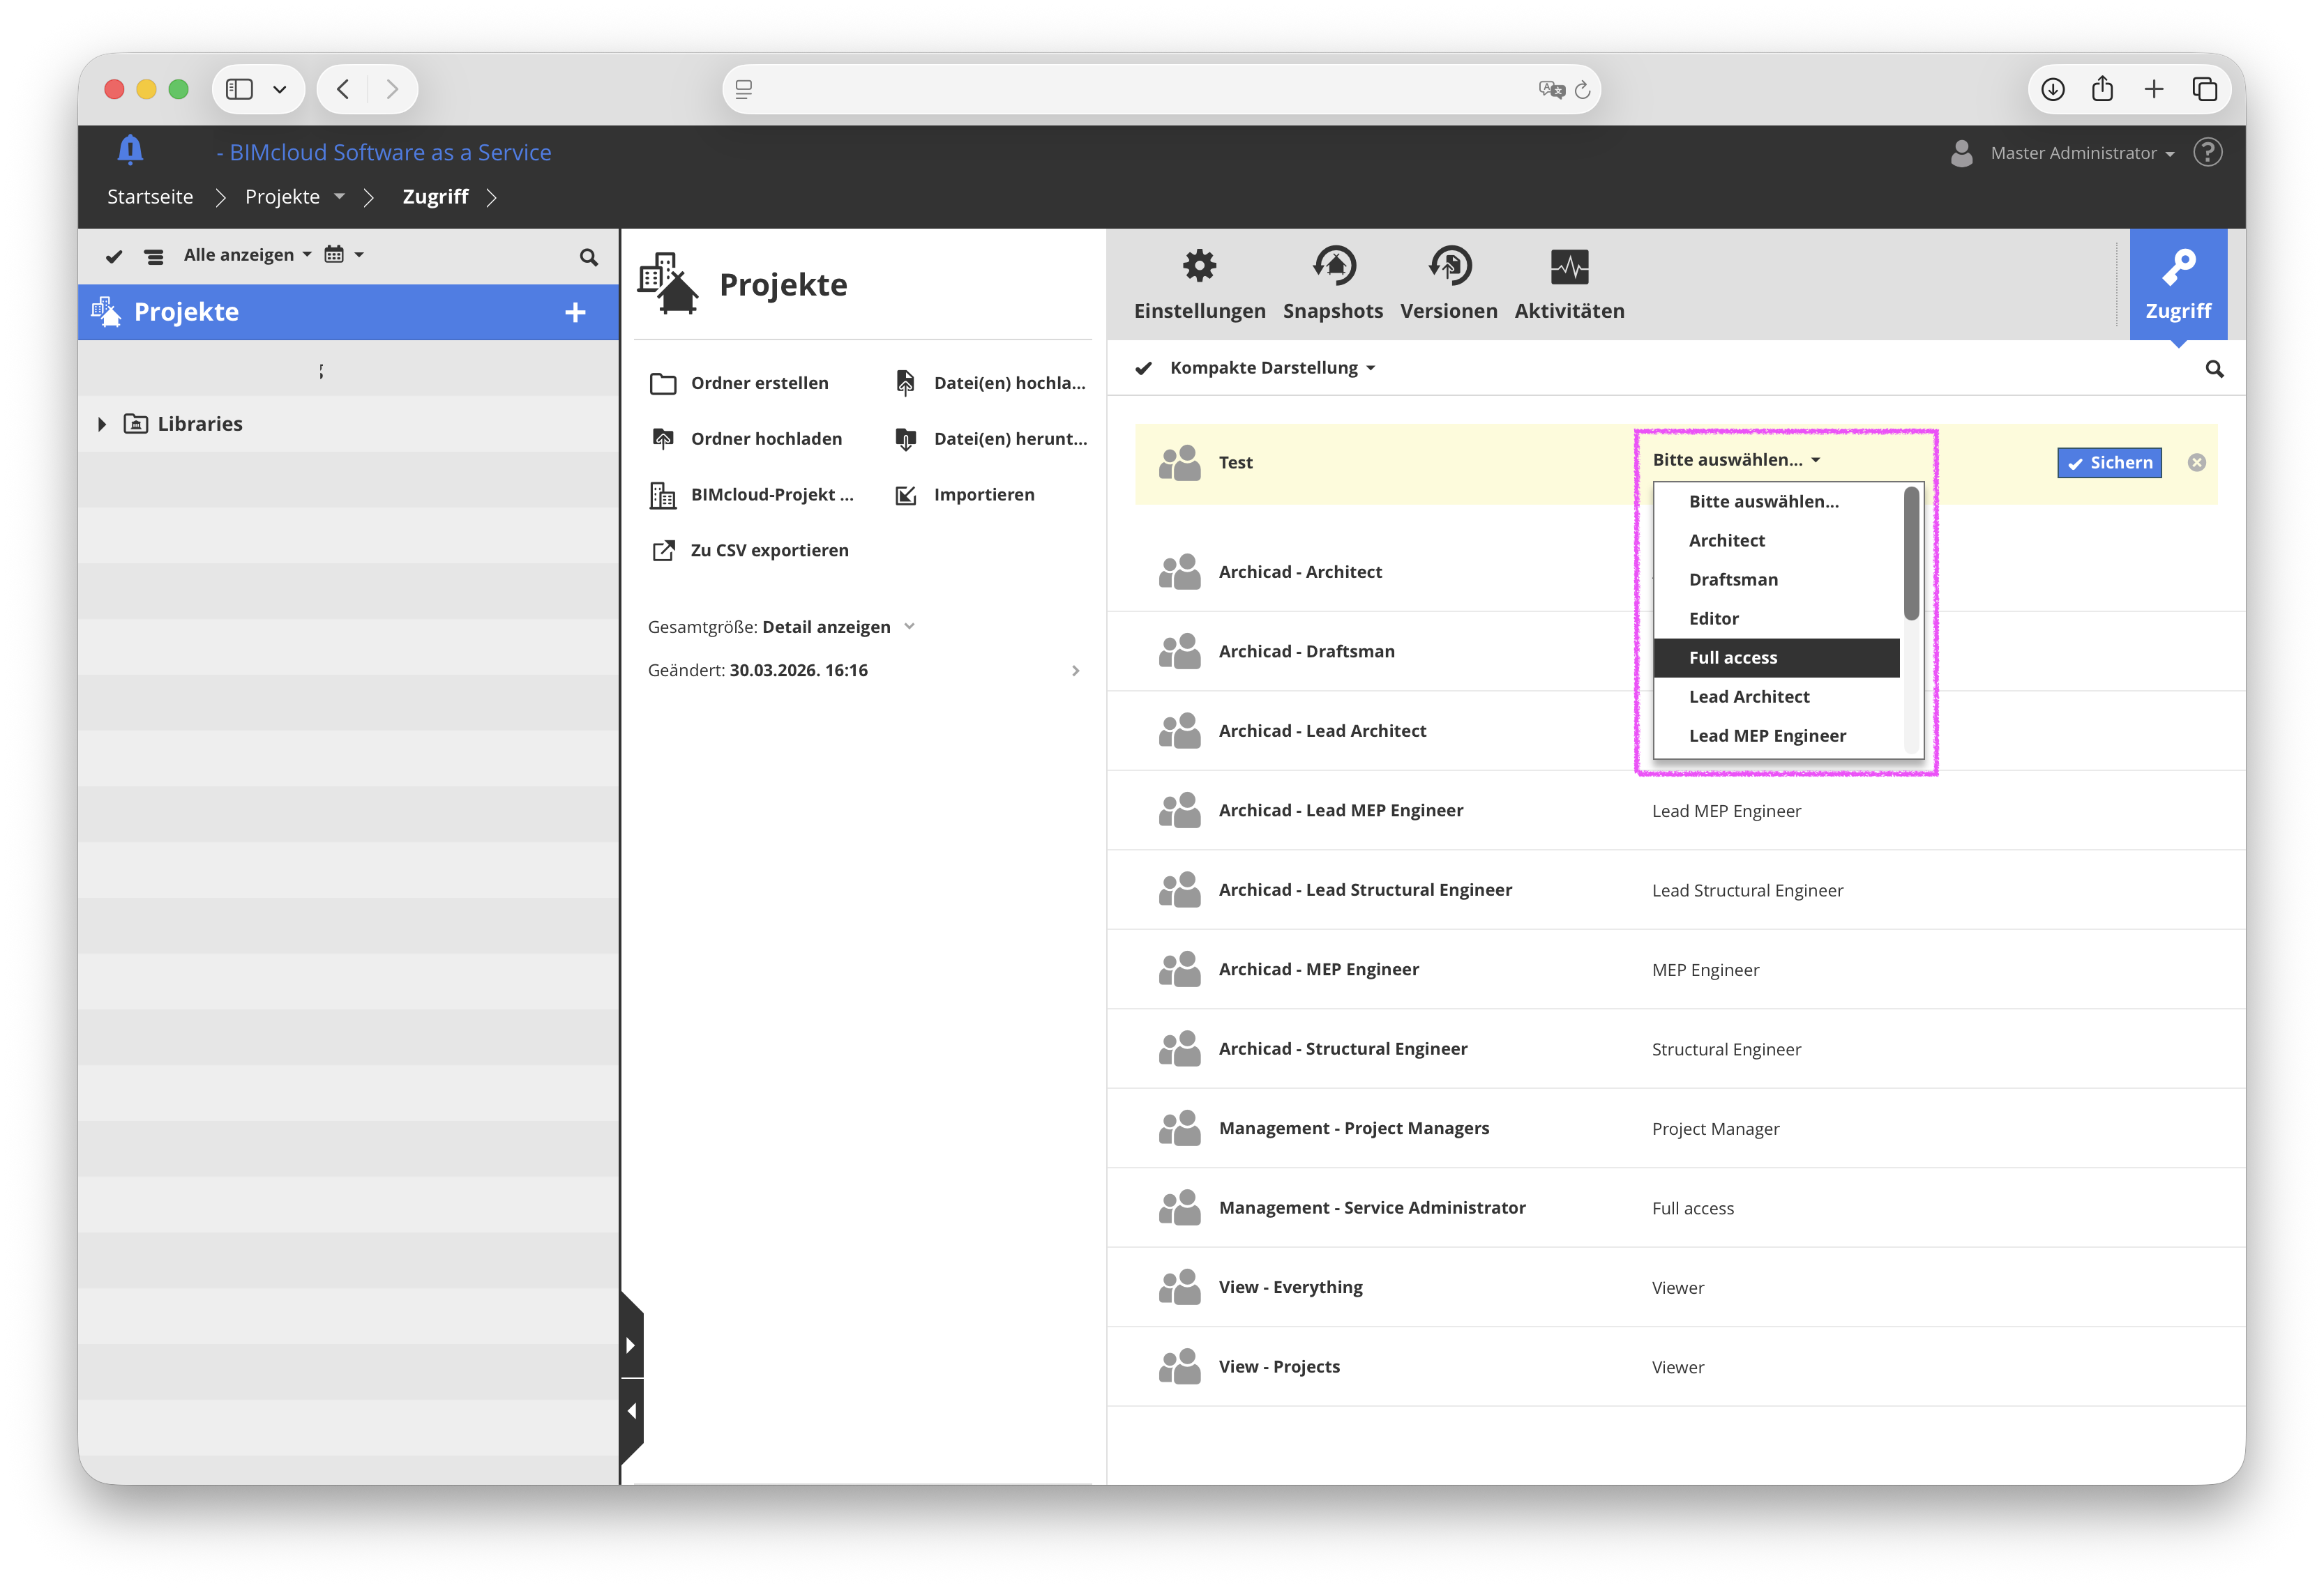This screenshot has width=2324, height=1588.
Task: Click Datei(en) hochladen
Action: (990, 383)
